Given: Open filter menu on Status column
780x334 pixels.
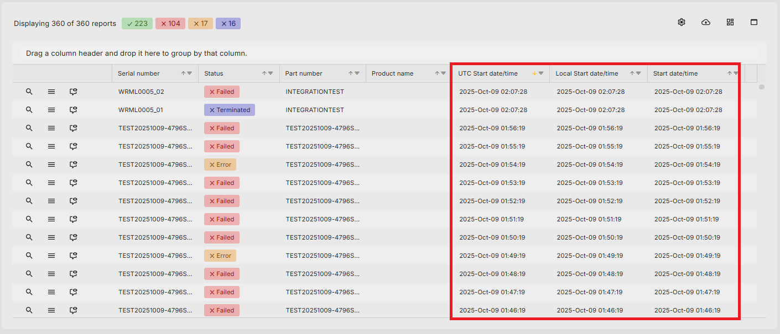Looking at the screenshot, I should (x=271, y=73).
